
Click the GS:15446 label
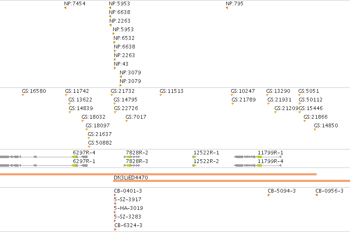(311, 108)
